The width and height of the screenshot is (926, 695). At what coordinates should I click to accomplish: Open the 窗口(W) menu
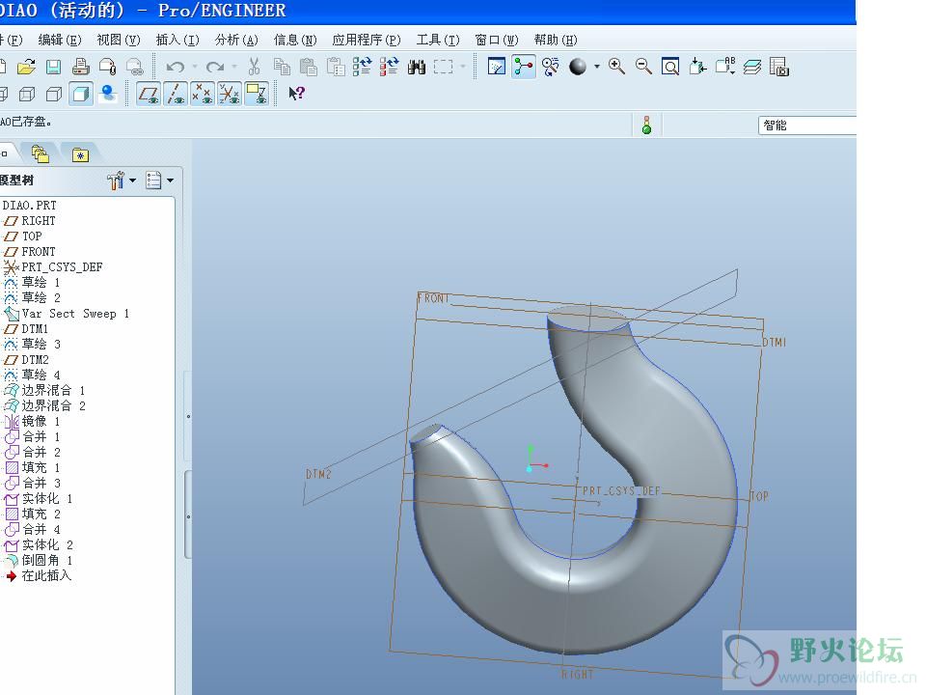tap(497, 40)
